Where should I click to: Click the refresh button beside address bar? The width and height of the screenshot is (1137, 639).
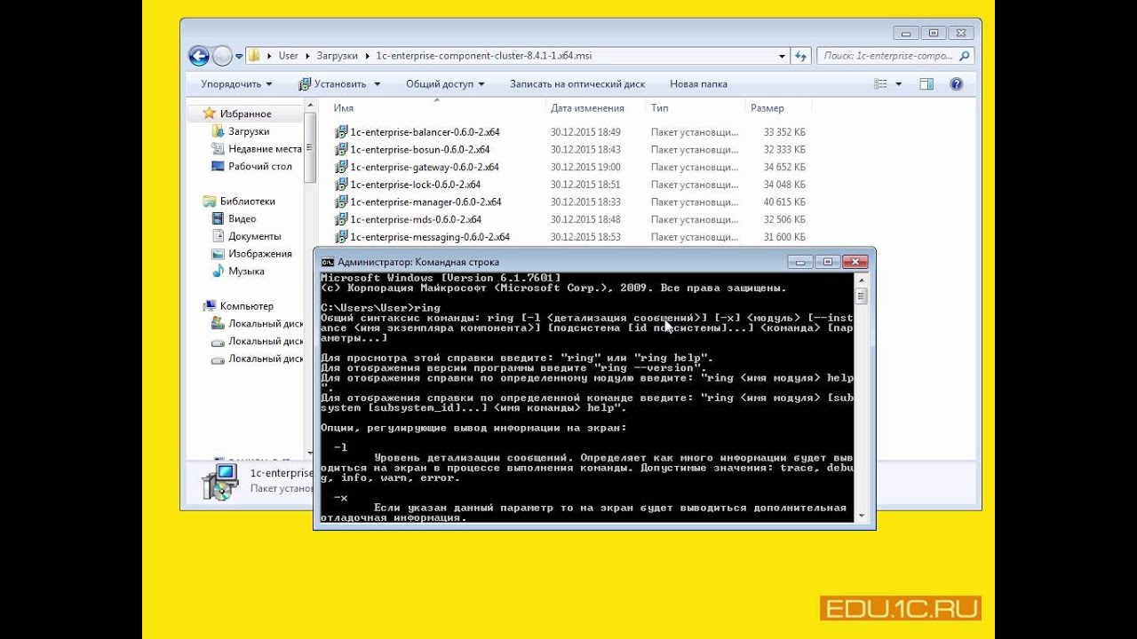click(800, 55)
